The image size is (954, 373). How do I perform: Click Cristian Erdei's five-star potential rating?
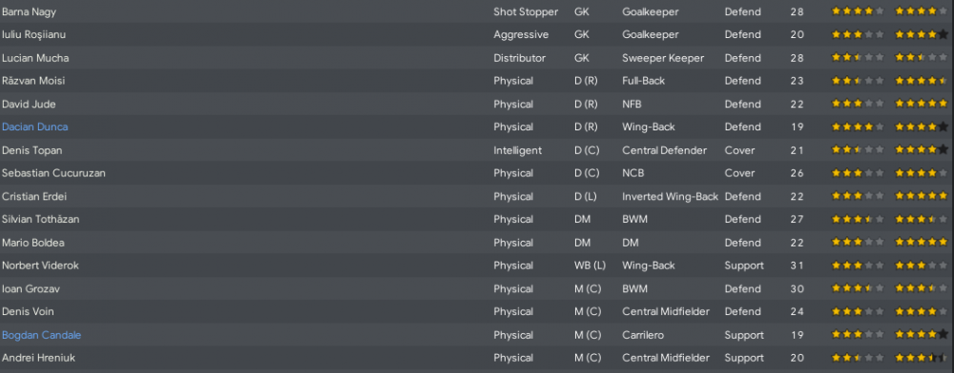click(x=922, y=197)
